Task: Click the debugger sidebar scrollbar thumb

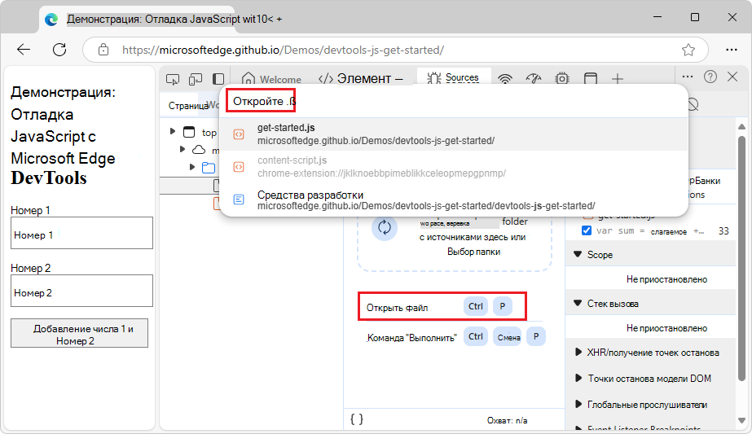Action: [741, 258]
